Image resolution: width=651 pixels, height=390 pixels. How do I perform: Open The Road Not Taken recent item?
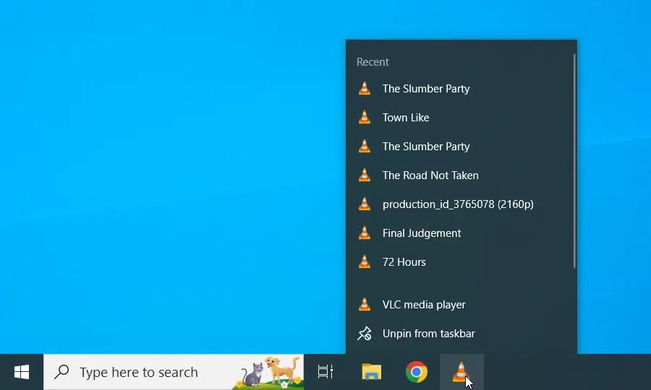point(461,175)
